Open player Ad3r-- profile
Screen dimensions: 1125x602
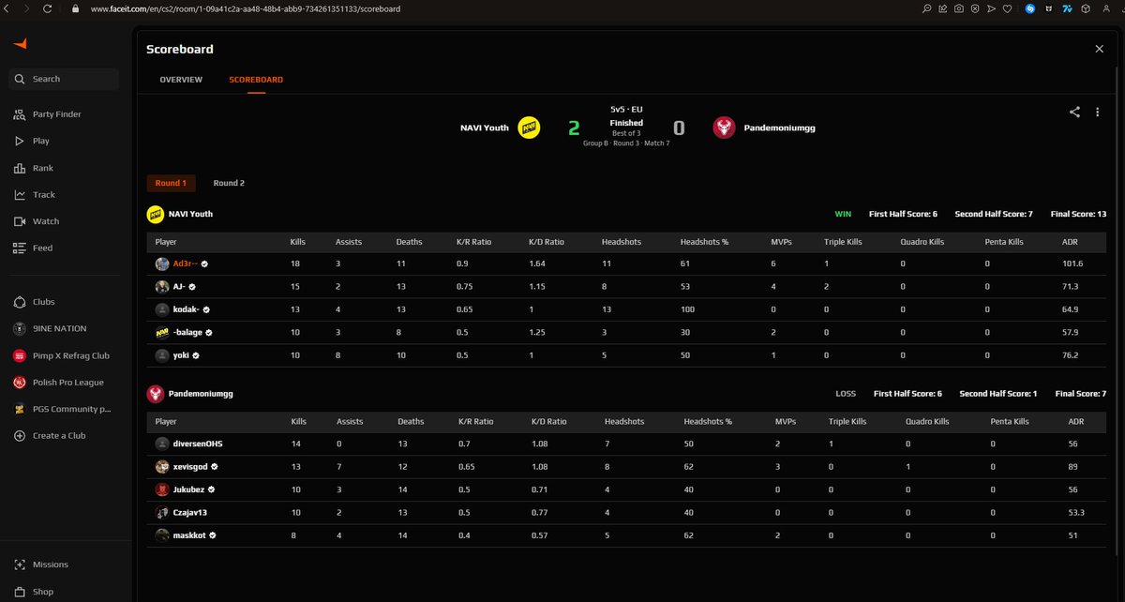(x=186, y=264)
